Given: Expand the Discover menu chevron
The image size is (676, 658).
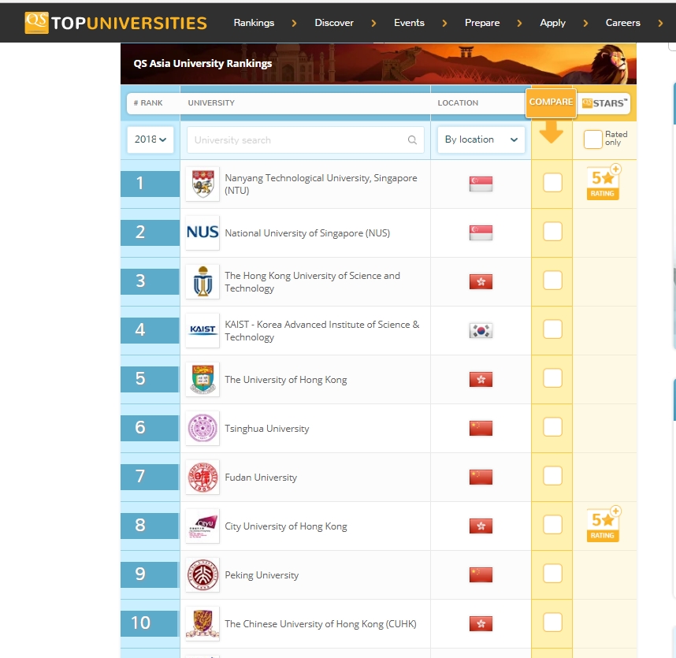Looking at the screenshot, I should click(373, 23).
